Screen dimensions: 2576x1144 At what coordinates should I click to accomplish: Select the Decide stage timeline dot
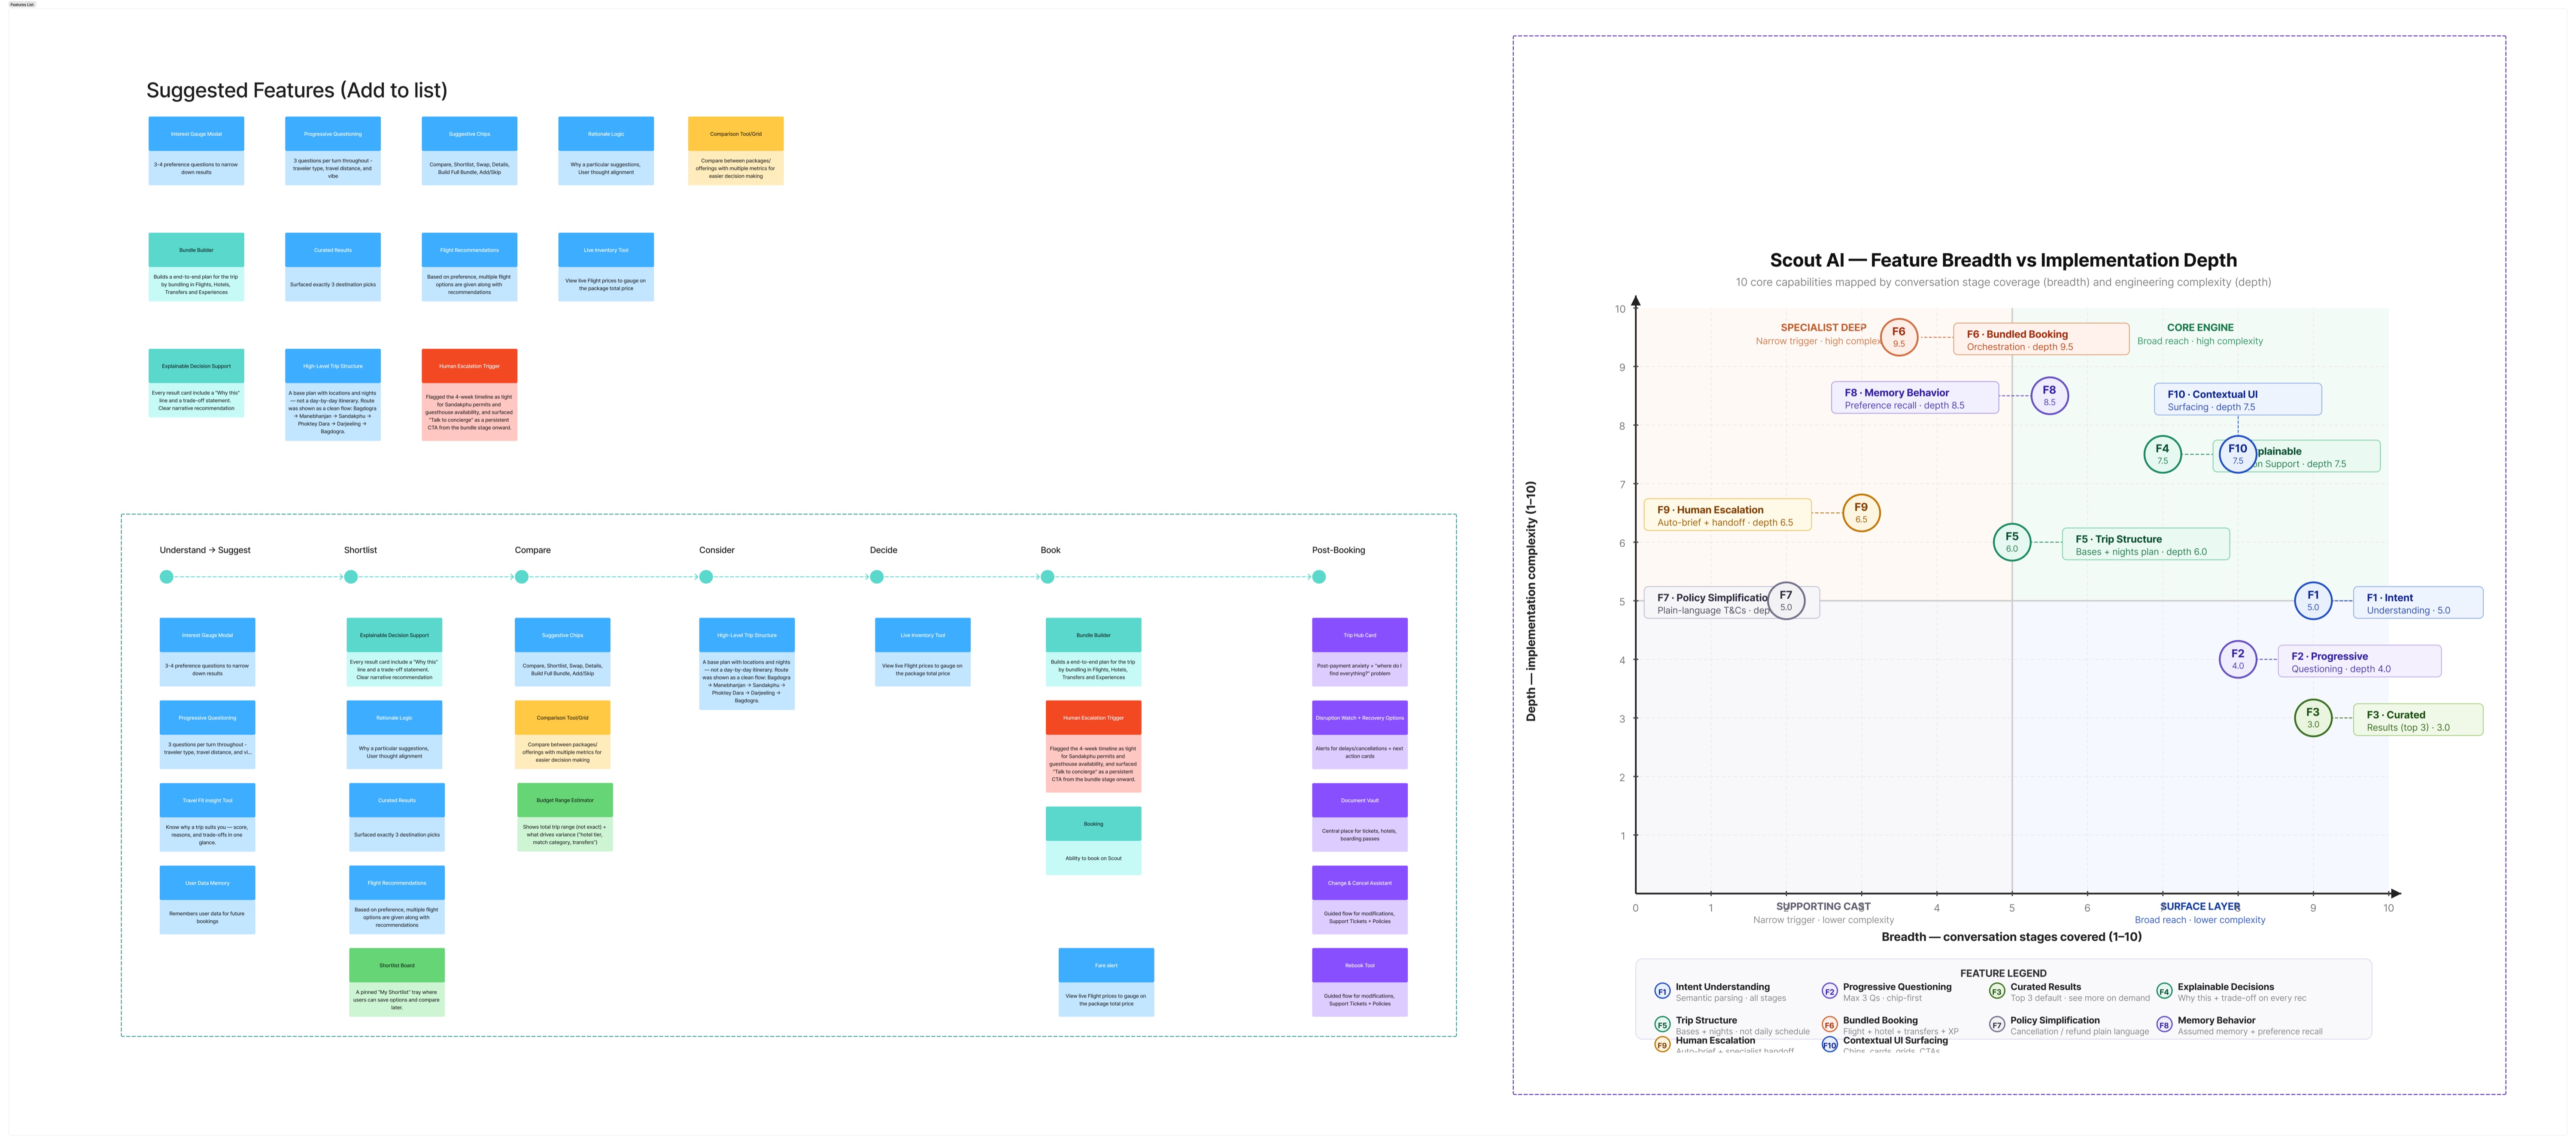[x=877, y=577]
